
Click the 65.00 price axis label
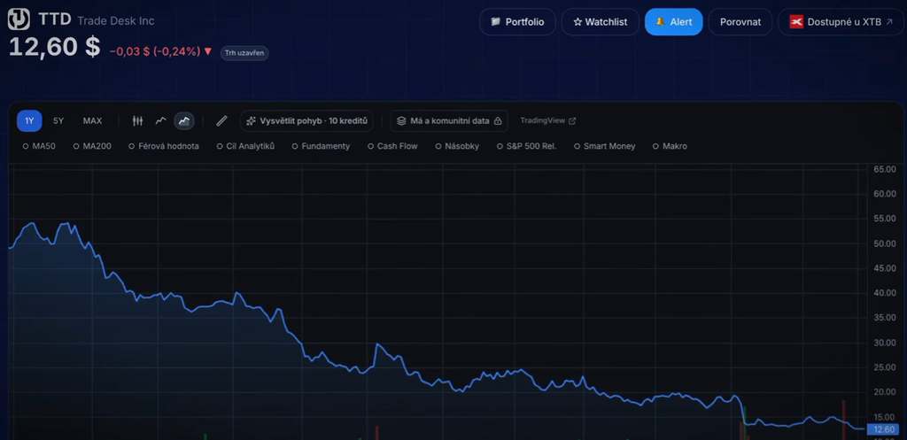tap(885, 169)
